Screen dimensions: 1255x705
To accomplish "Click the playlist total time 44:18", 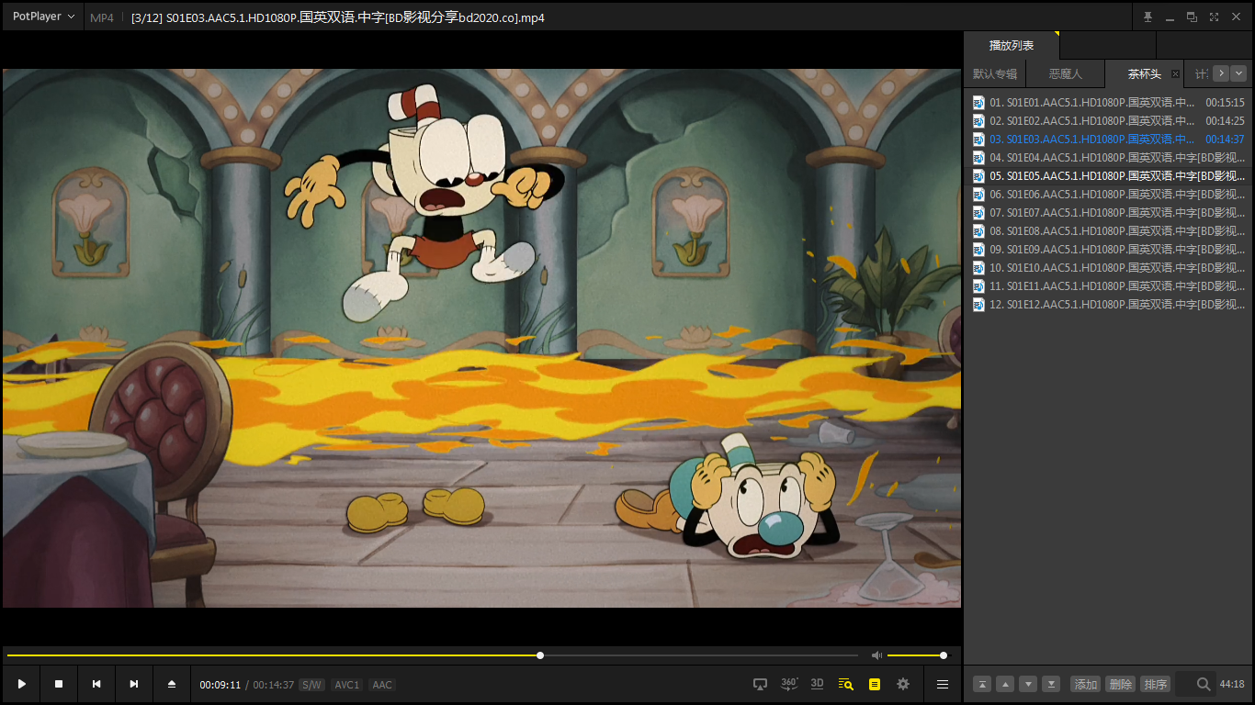I will coord(1232,685).
